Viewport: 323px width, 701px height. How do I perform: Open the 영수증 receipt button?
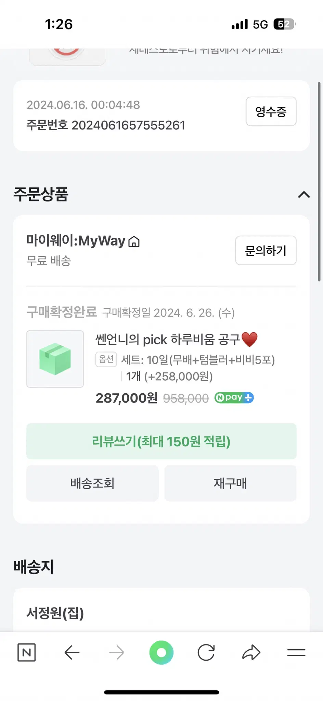tap(271, 111)
